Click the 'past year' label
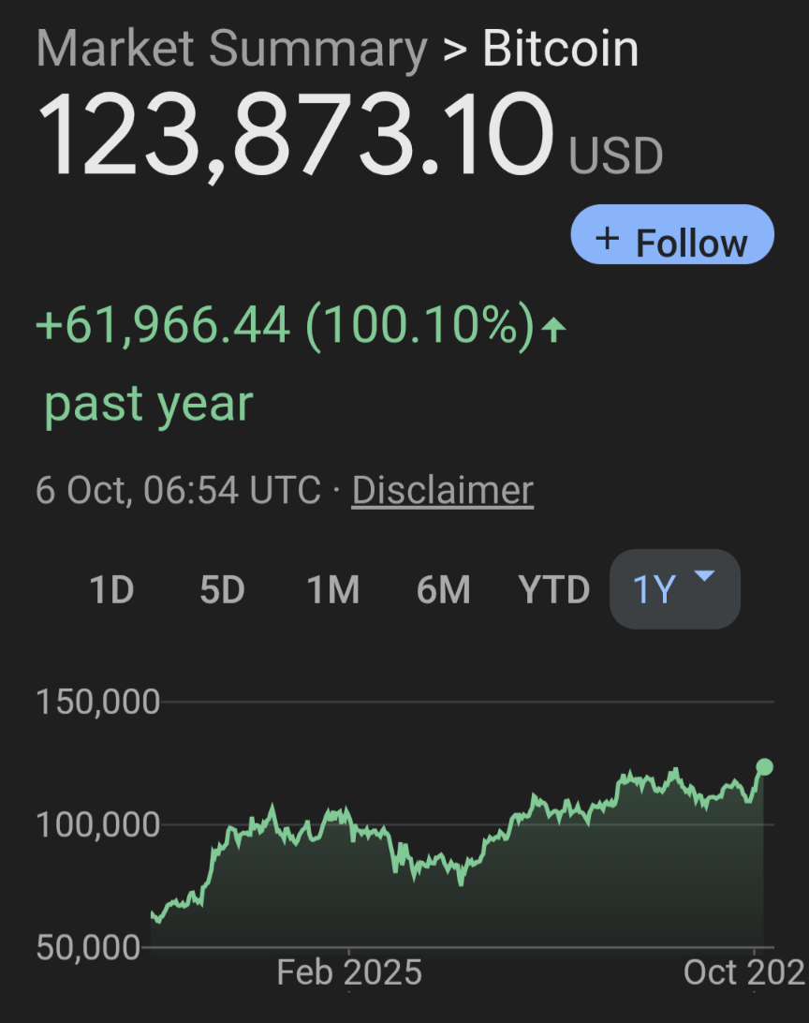The width and height of the screenshot is (809, 1023). click(x=149, y=404)
